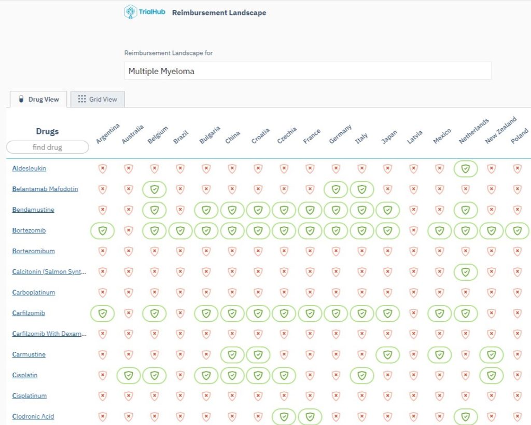Switch to the Drug View tab
The height and width of the screenshot is (425, 531).
(38, 99)
